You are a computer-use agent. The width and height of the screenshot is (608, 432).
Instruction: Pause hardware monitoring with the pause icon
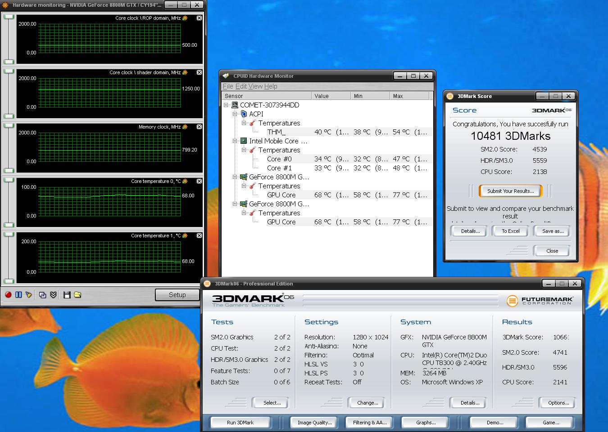pyautogui.click(x=18, y=295)
